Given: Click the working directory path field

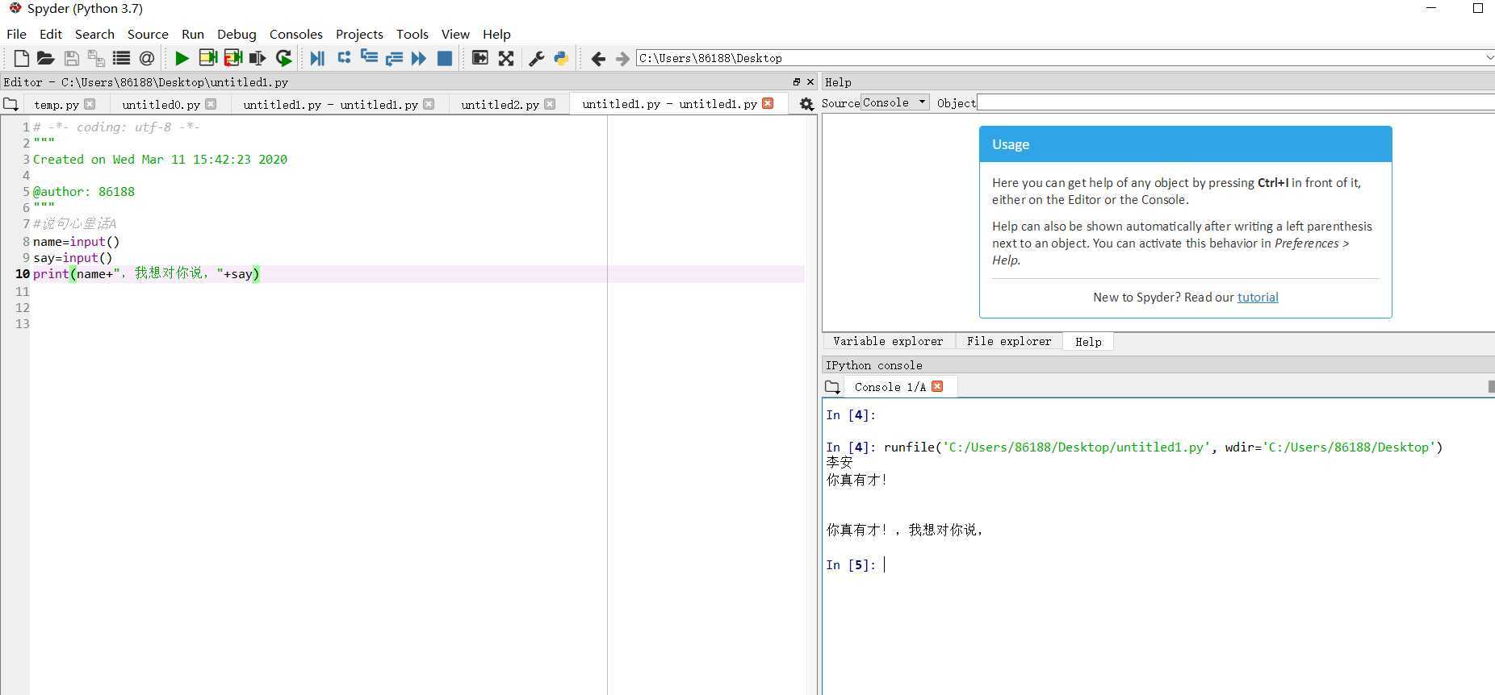Looking at the screenshot, I should pos(1059,58).
